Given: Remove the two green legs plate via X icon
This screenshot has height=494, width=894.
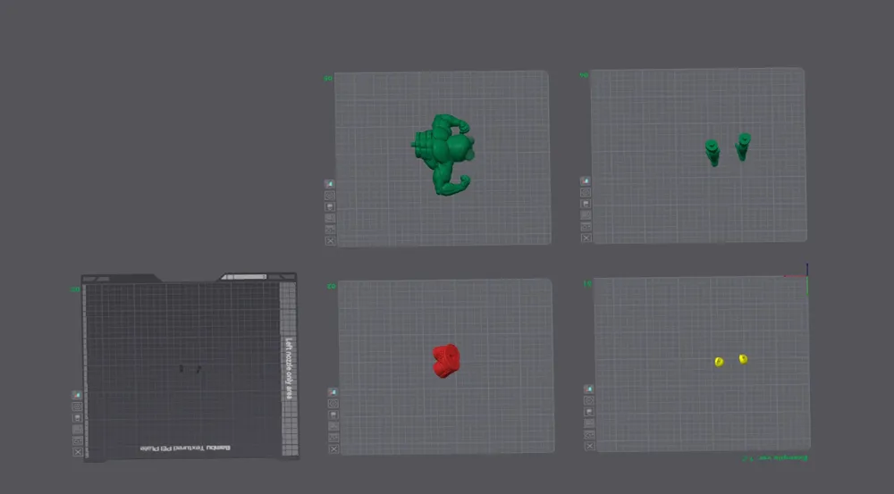Looking at the screenshot, I should [586, 239].
